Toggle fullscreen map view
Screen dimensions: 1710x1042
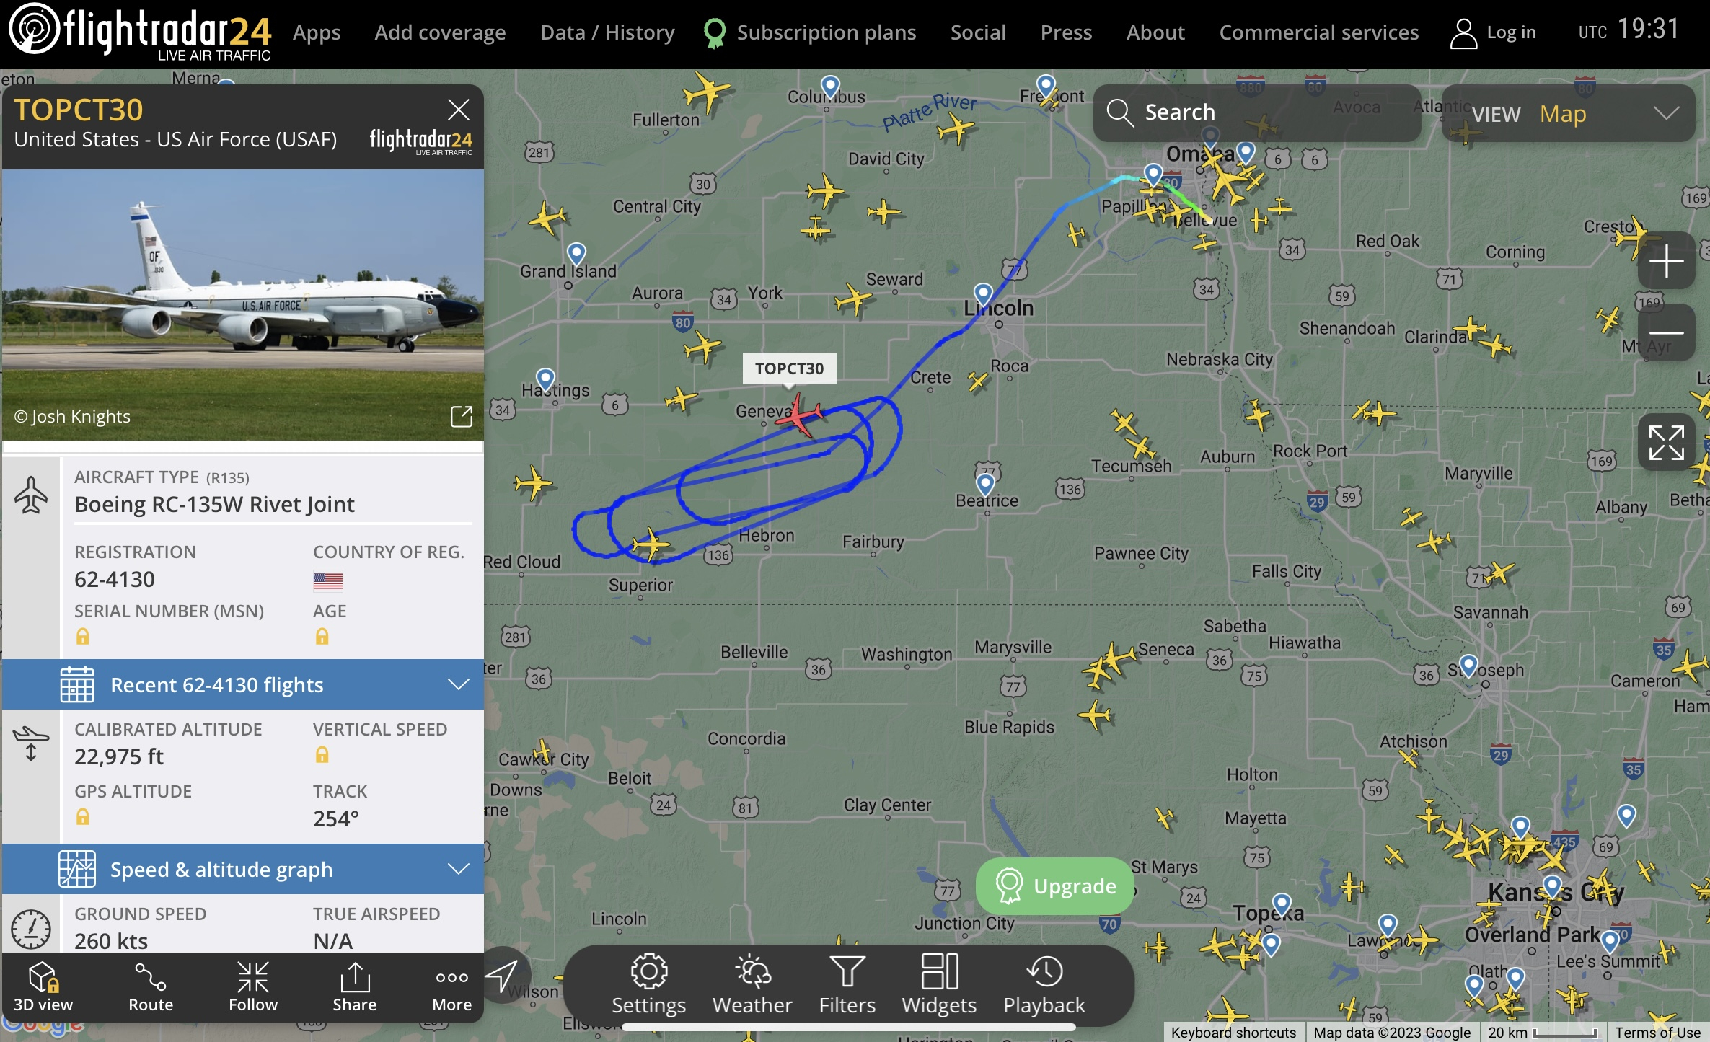1666,442
